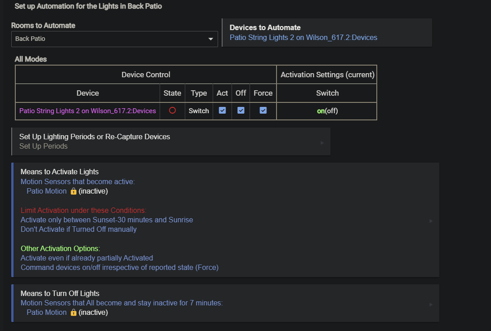Click lock icon beside Patio Motion under Activate Lights

(x=73, y=191)
